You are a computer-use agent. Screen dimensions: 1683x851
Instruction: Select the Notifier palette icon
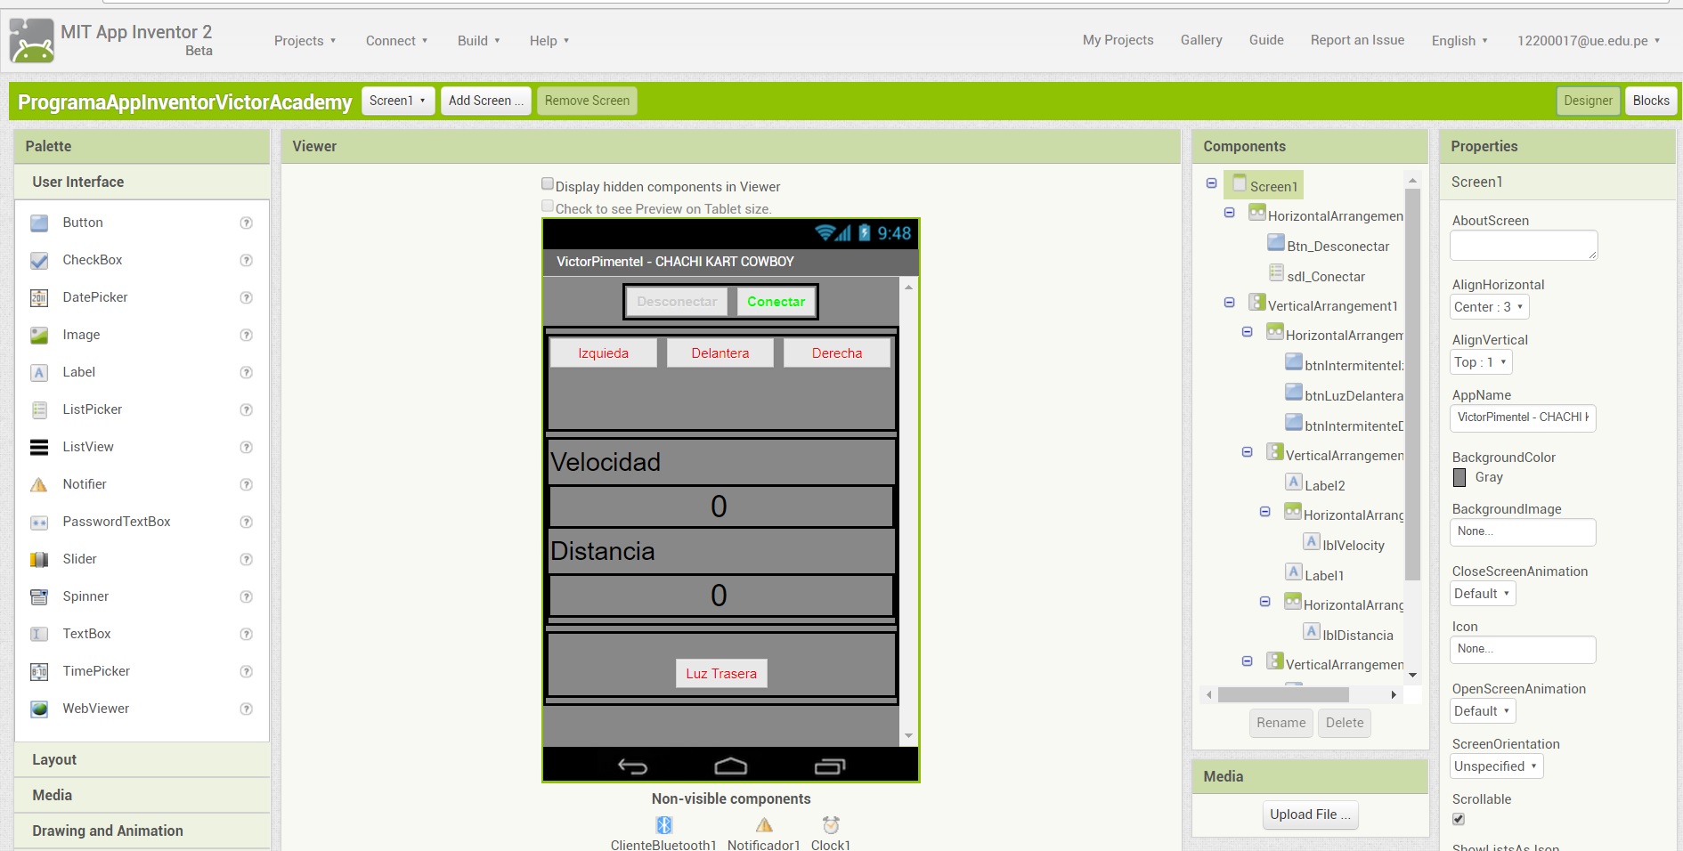pos(39,484)
